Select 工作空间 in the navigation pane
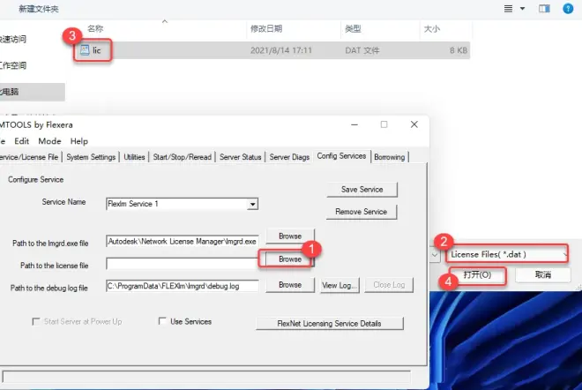This screenshot has height=390, width=582. click(13, 66)
